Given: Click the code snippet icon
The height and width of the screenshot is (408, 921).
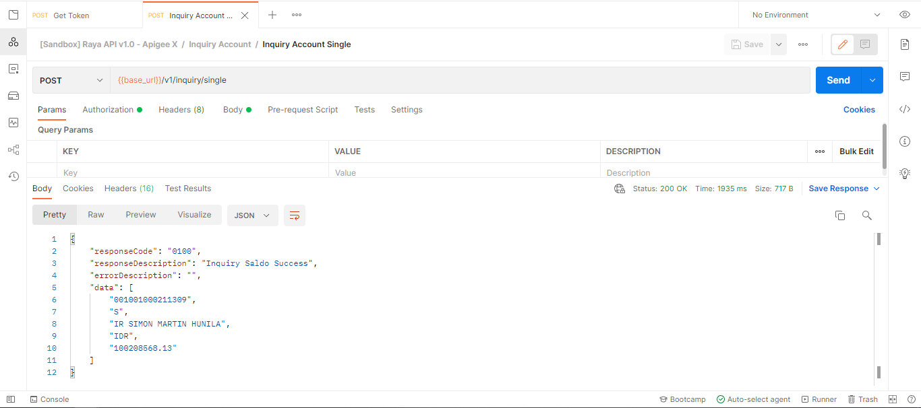Looking at the screenshot, I should coord(905,109).
